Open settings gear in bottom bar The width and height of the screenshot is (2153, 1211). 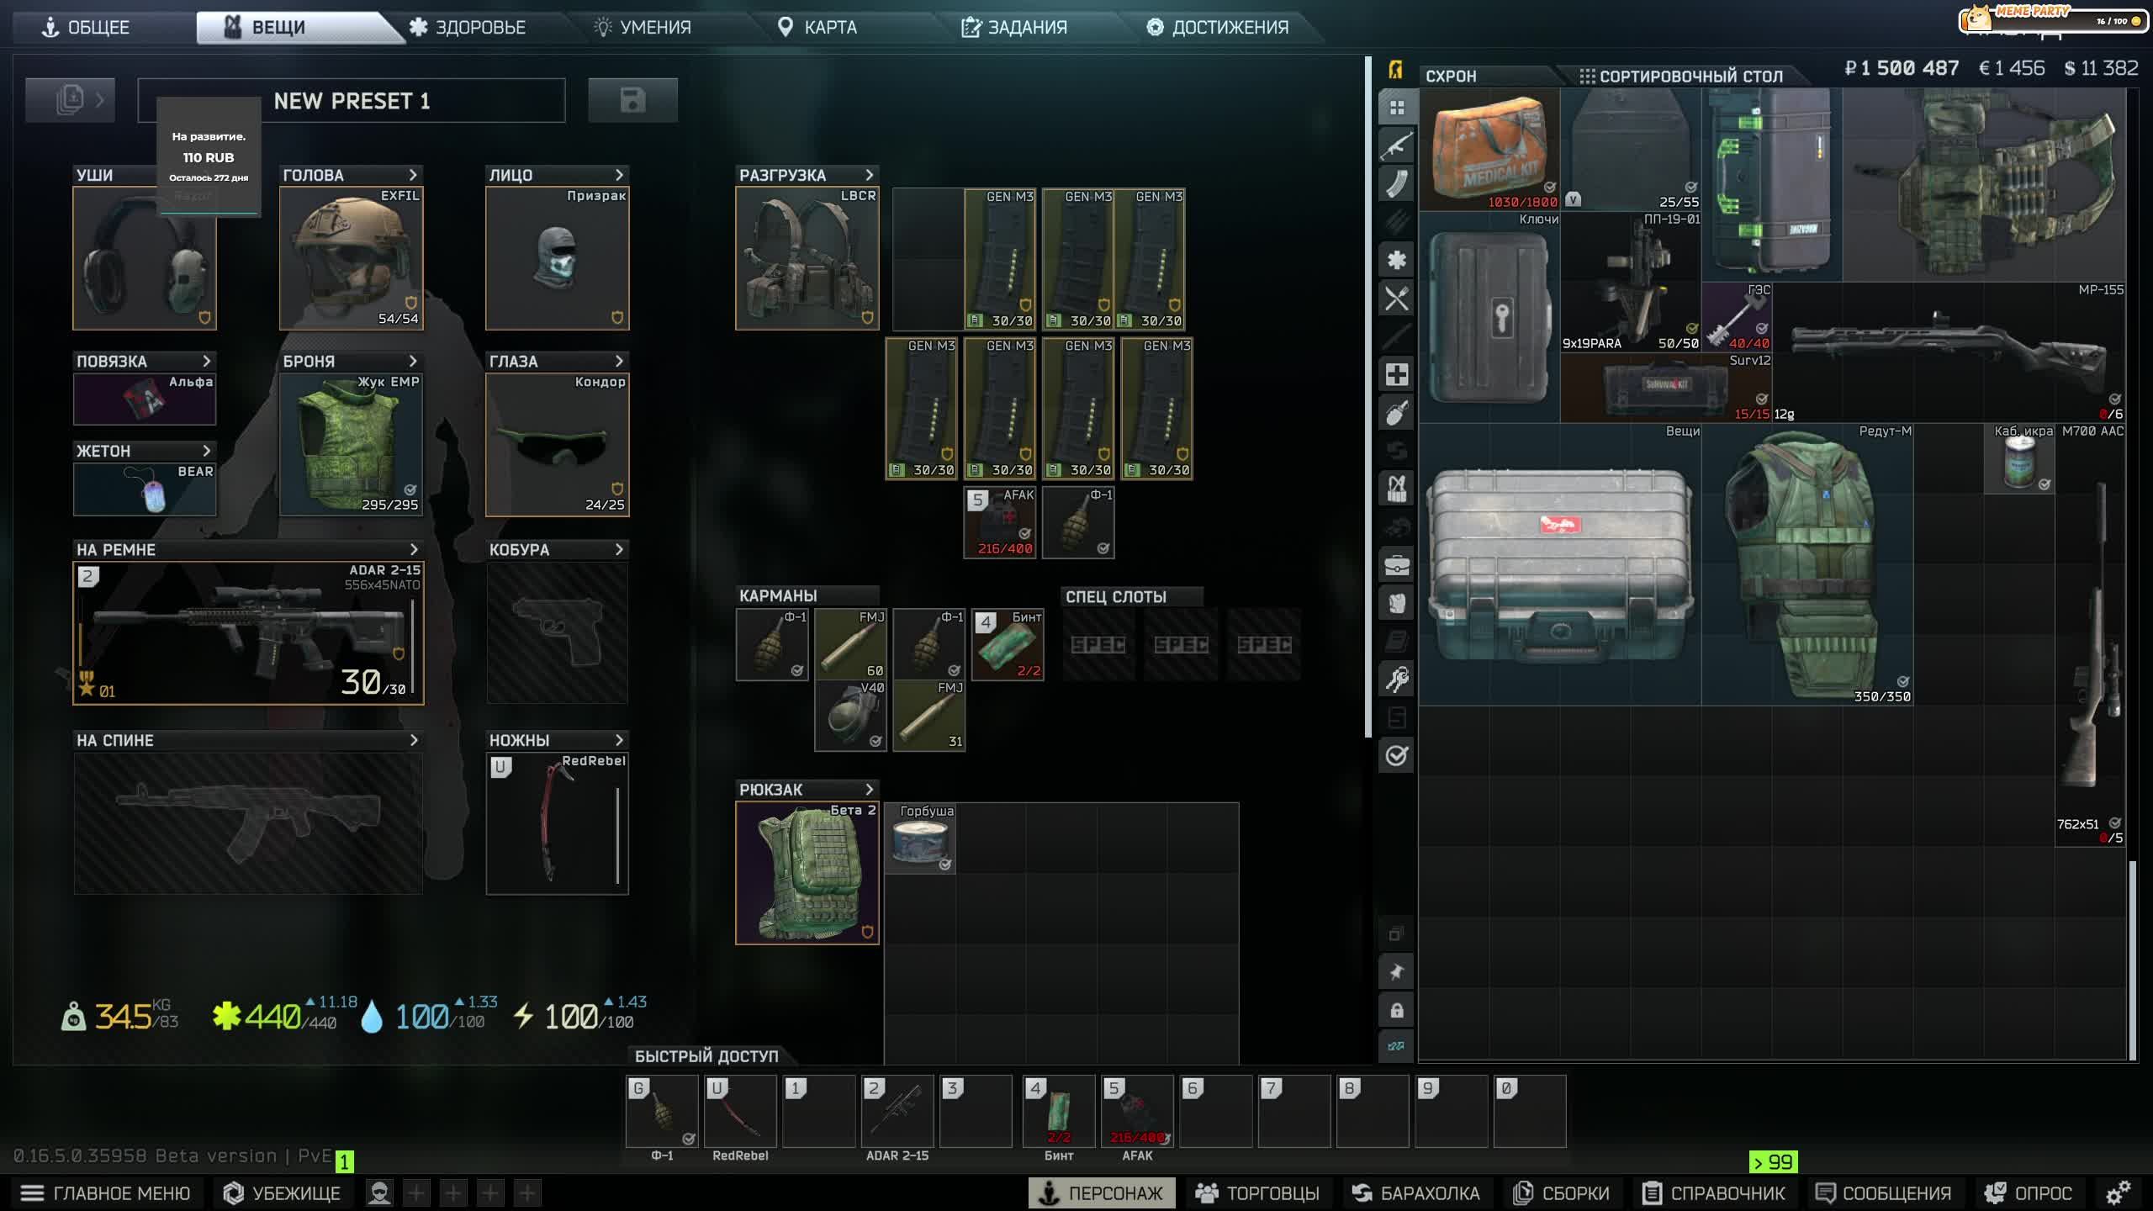pos(2118,1192)
